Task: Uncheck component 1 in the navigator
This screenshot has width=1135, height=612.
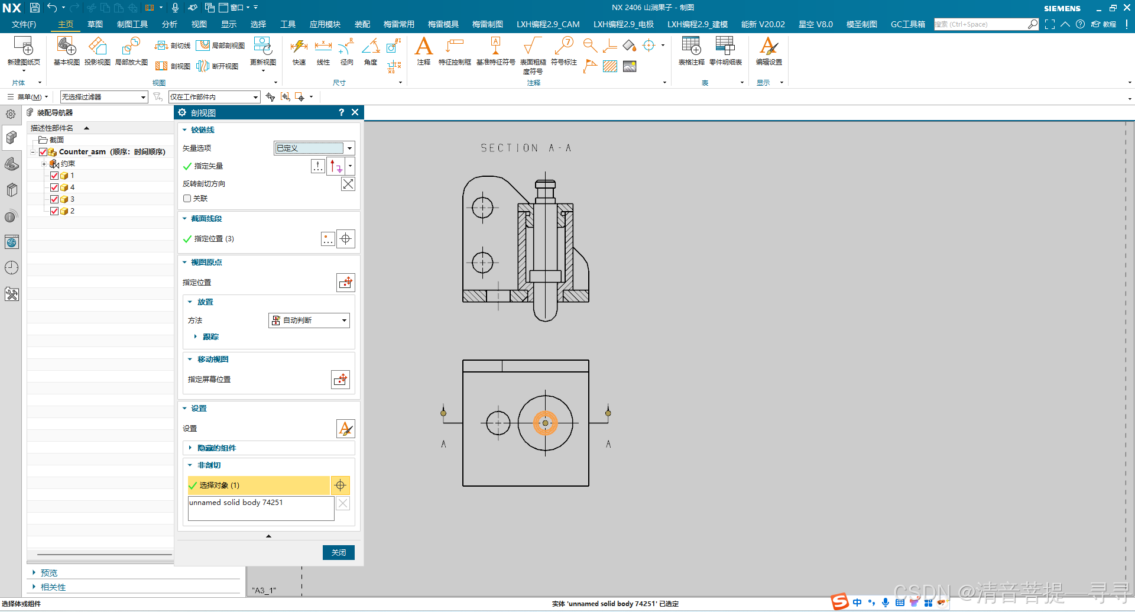Action: [x=54, y=176]
